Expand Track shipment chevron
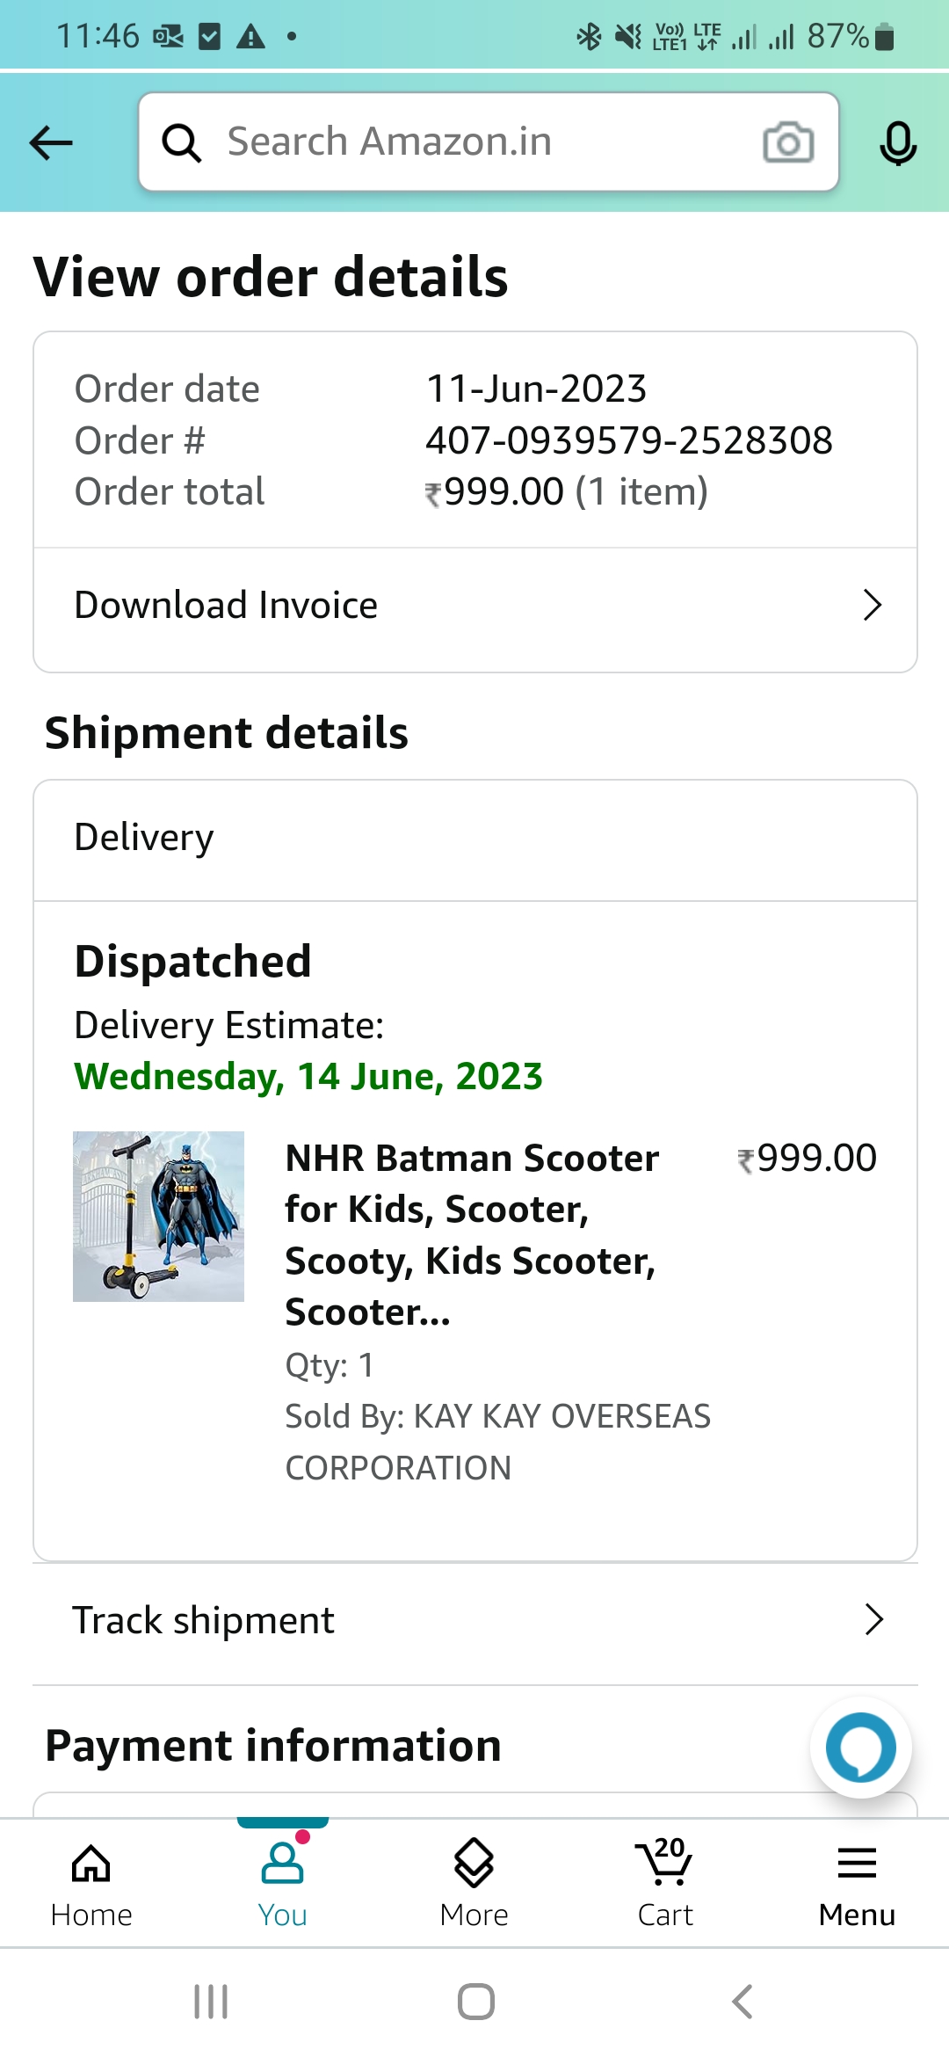This screenshot has width=949, height=2057. coord(873,1619)
